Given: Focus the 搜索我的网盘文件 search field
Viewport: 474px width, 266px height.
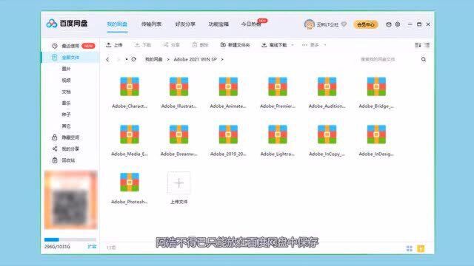Looking at the screenshot, I should 378,59.
